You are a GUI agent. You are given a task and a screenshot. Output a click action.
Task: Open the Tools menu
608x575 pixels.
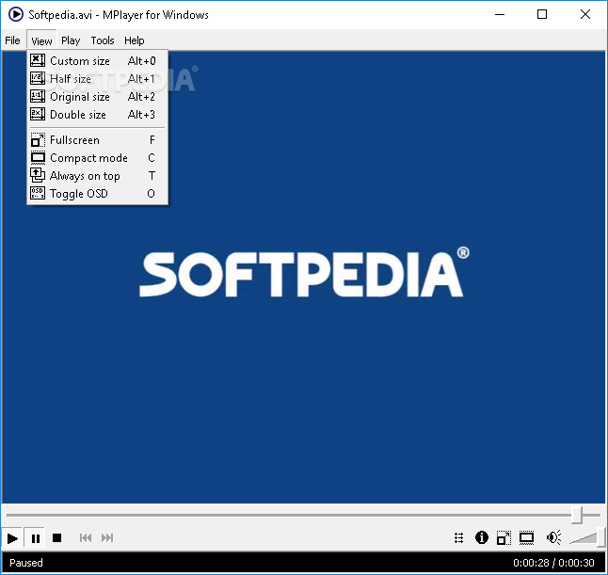coord(103,40)
